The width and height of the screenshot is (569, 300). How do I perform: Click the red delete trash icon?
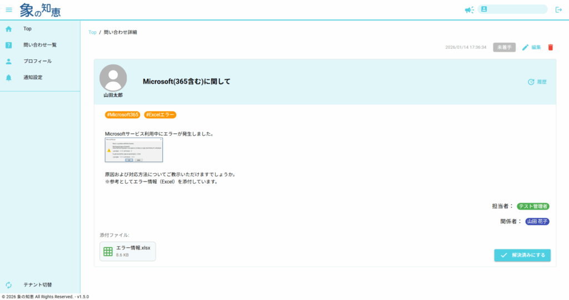551,48
